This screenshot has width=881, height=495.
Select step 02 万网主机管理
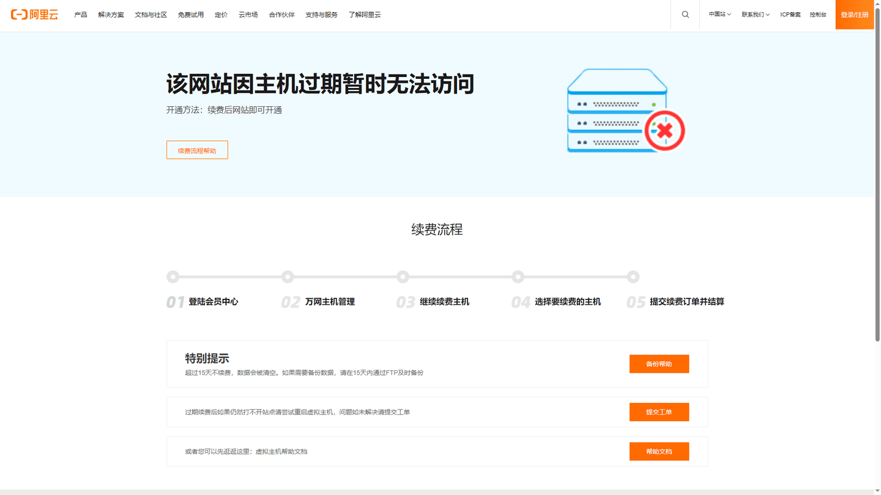point(318,301)
